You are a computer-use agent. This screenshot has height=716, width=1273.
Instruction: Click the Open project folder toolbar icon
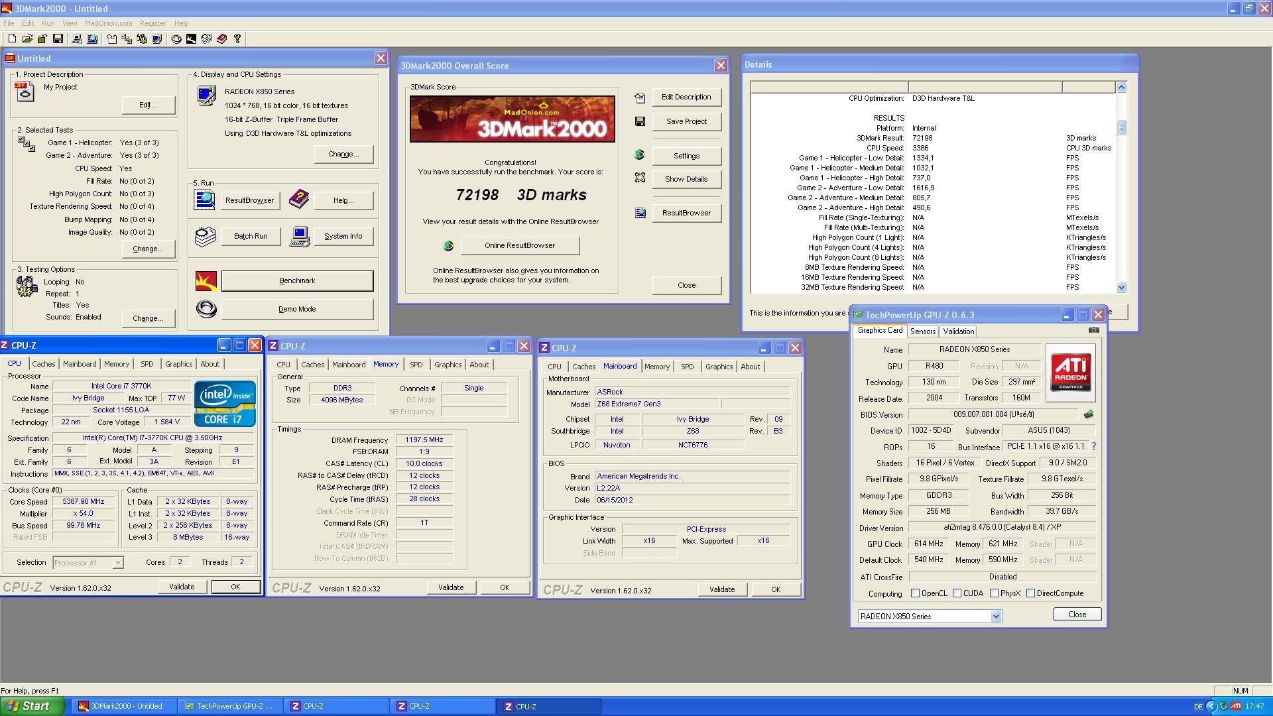pyautogui.click(x=27, y=39)
